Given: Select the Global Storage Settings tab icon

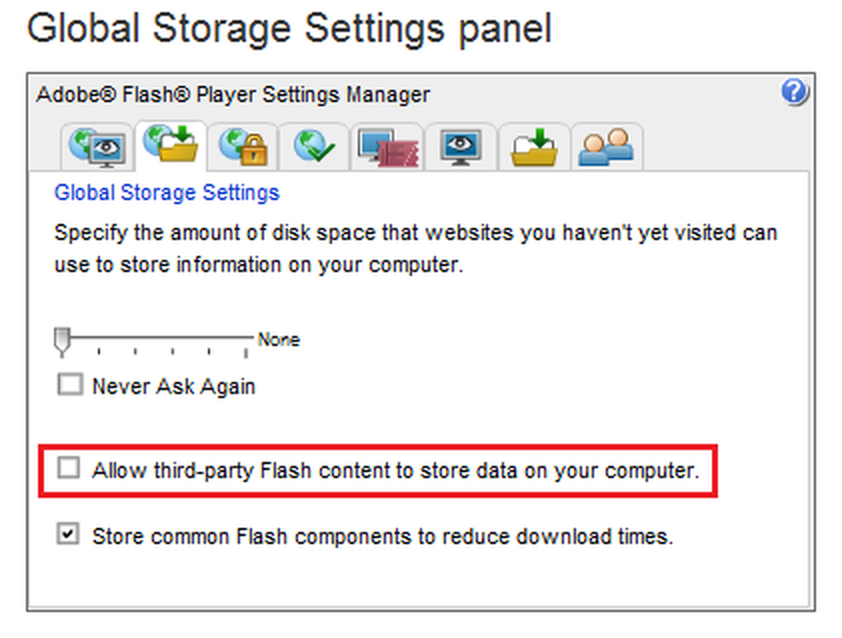Looking at the screenshot, I should [x=171, y=145].
